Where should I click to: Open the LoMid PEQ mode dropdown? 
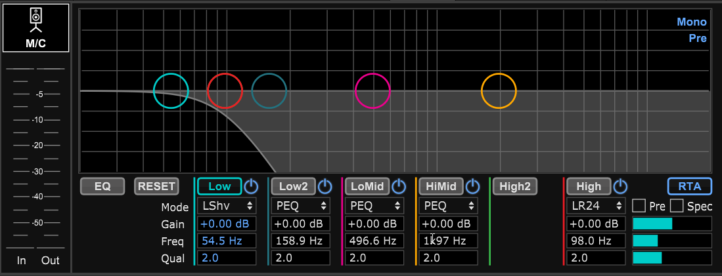click(x=374, y=206)
